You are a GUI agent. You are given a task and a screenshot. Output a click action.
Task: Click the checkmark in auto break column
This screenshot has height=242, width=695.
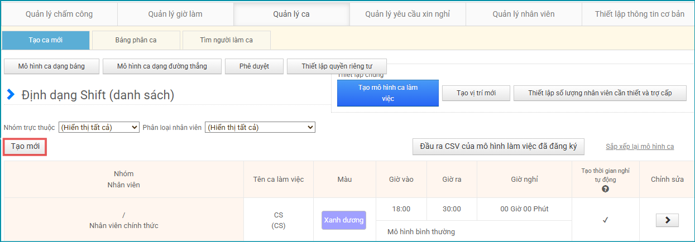pos(605,220)
